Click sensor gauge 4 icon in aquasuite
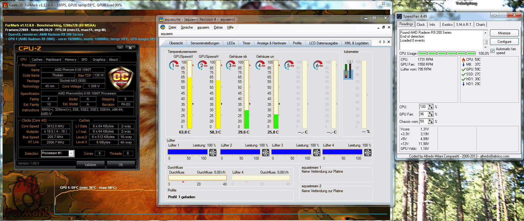Screen dimensions: 524x221 [x=260, y=65]
